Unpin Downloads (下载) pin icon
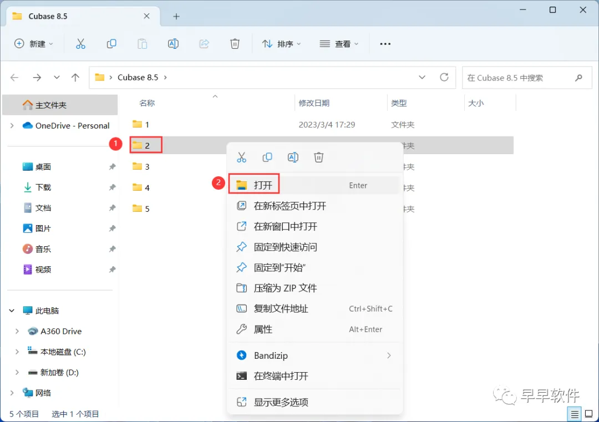Screen dimensions: 599x422 [112, 187]
